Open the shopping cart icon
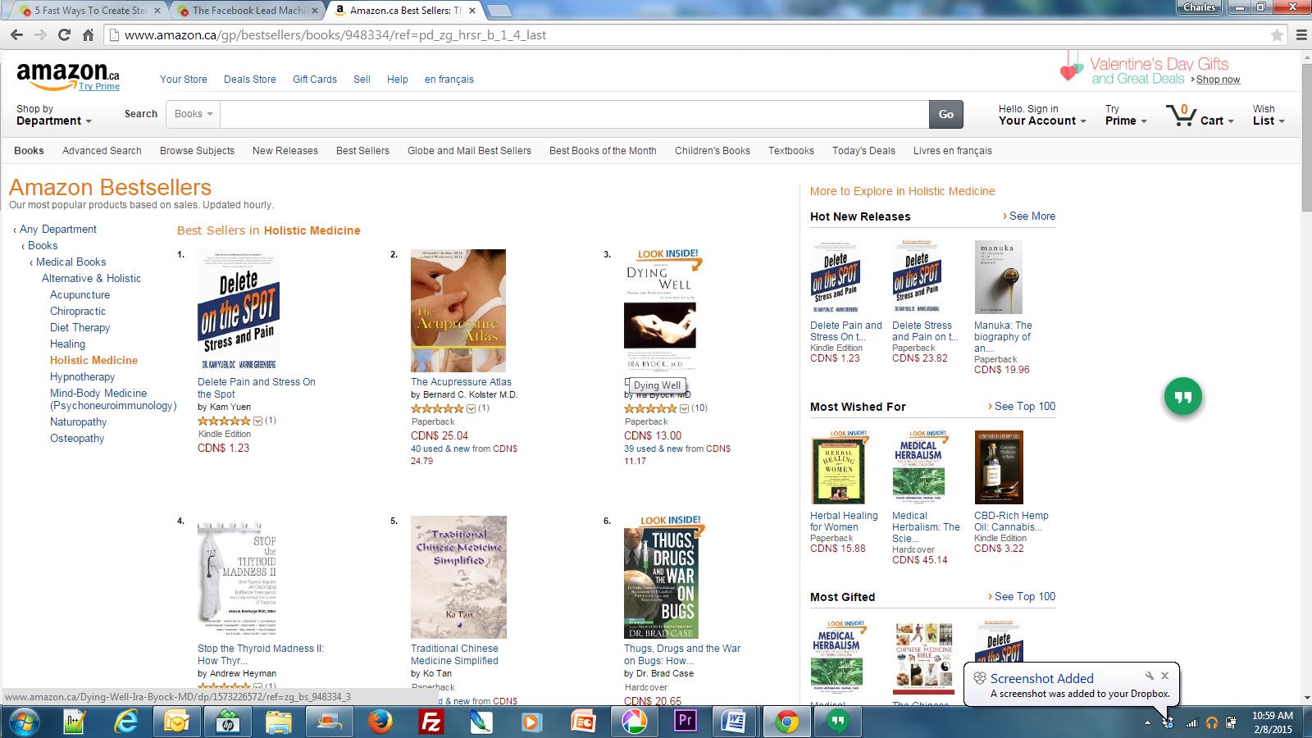The height and width of the screenshot is (738, 1312). pos(1182,115)
